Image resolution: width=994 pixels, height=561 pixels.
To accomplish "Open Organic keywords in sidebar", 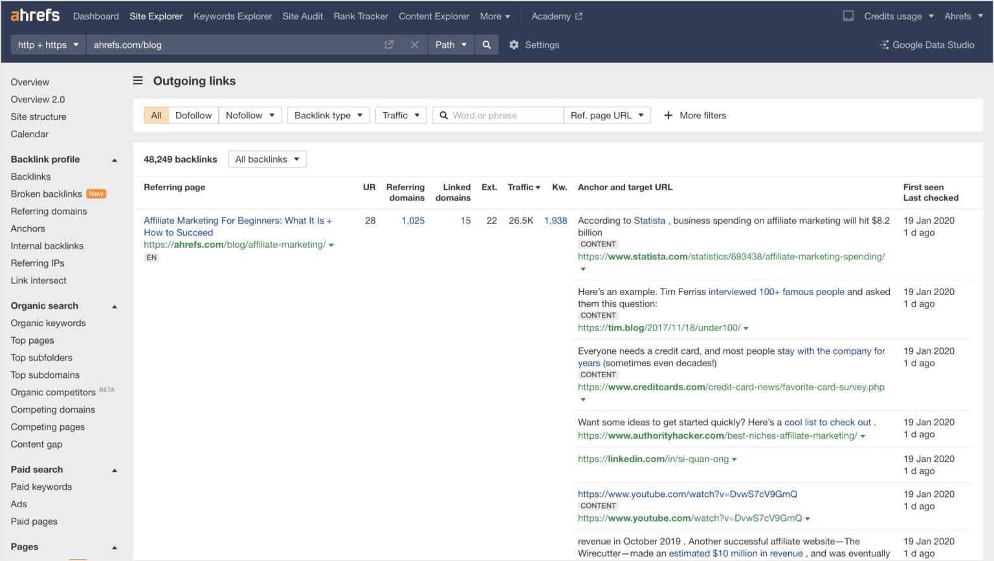I will 48,323.
